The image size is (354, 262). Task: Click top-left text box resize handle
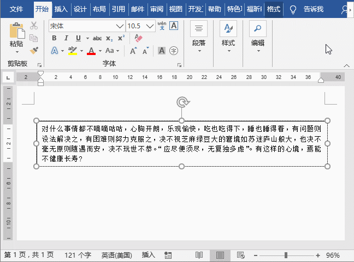pyautogui.click(x=36, y=121)
